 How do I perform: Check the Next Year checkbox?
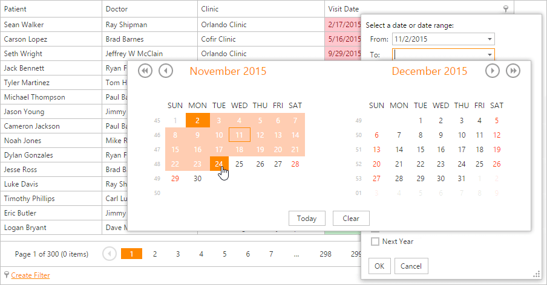(375, 242)
